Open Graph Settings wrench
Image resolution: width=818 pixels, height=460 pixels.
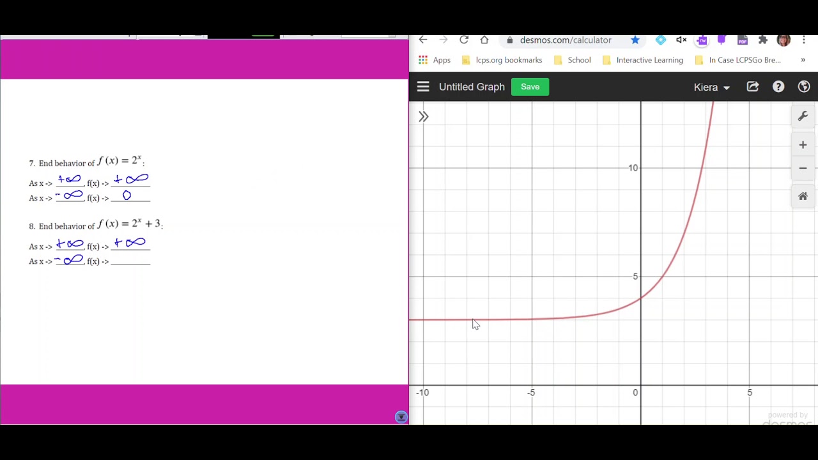point(803,116)
